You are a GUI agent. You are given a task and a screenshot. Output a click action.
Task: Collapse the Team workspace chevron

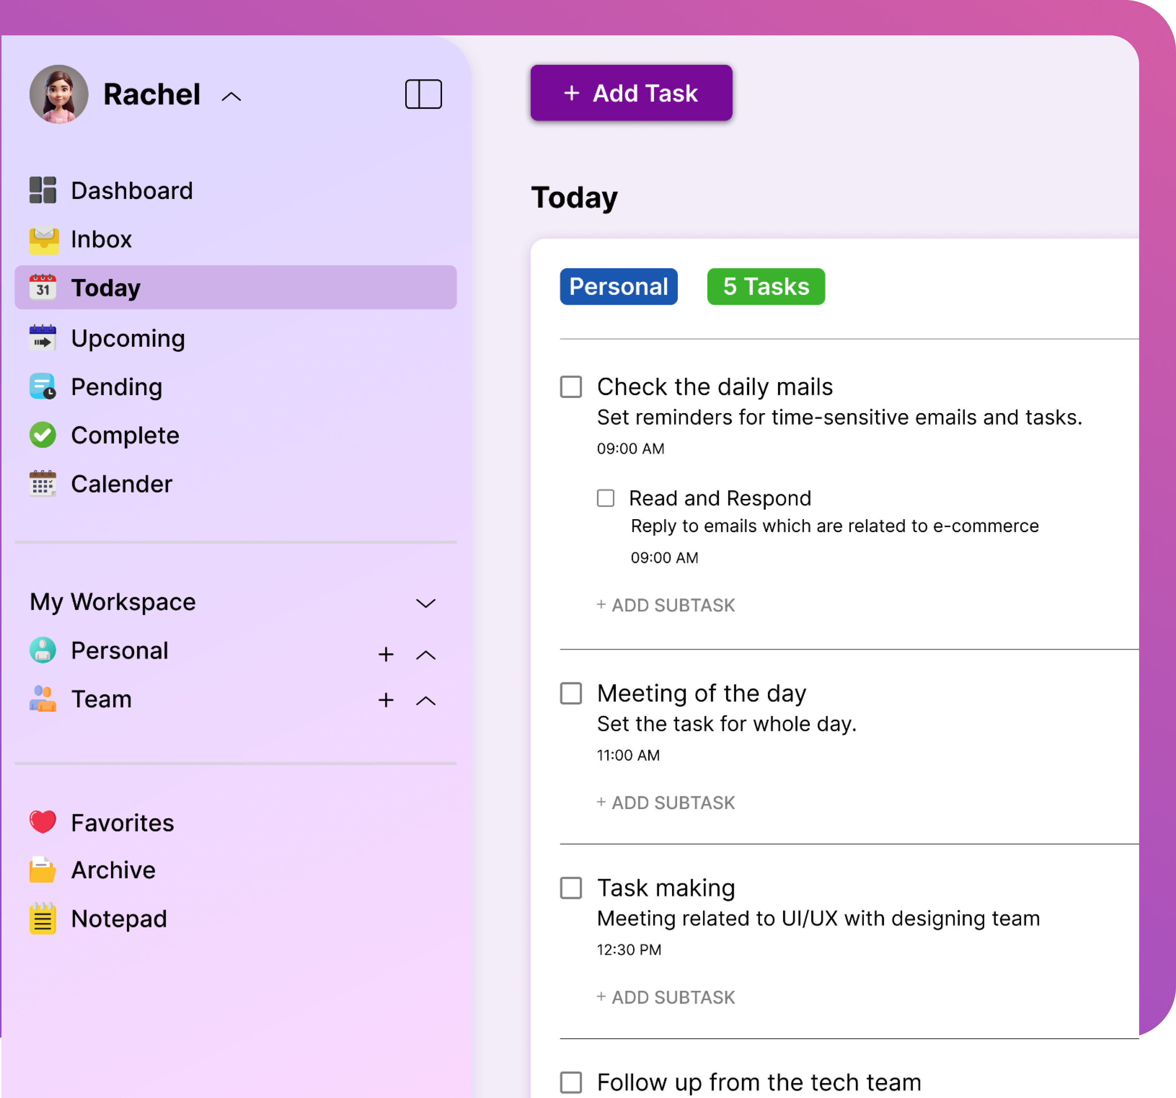click(x=425, y=701)
